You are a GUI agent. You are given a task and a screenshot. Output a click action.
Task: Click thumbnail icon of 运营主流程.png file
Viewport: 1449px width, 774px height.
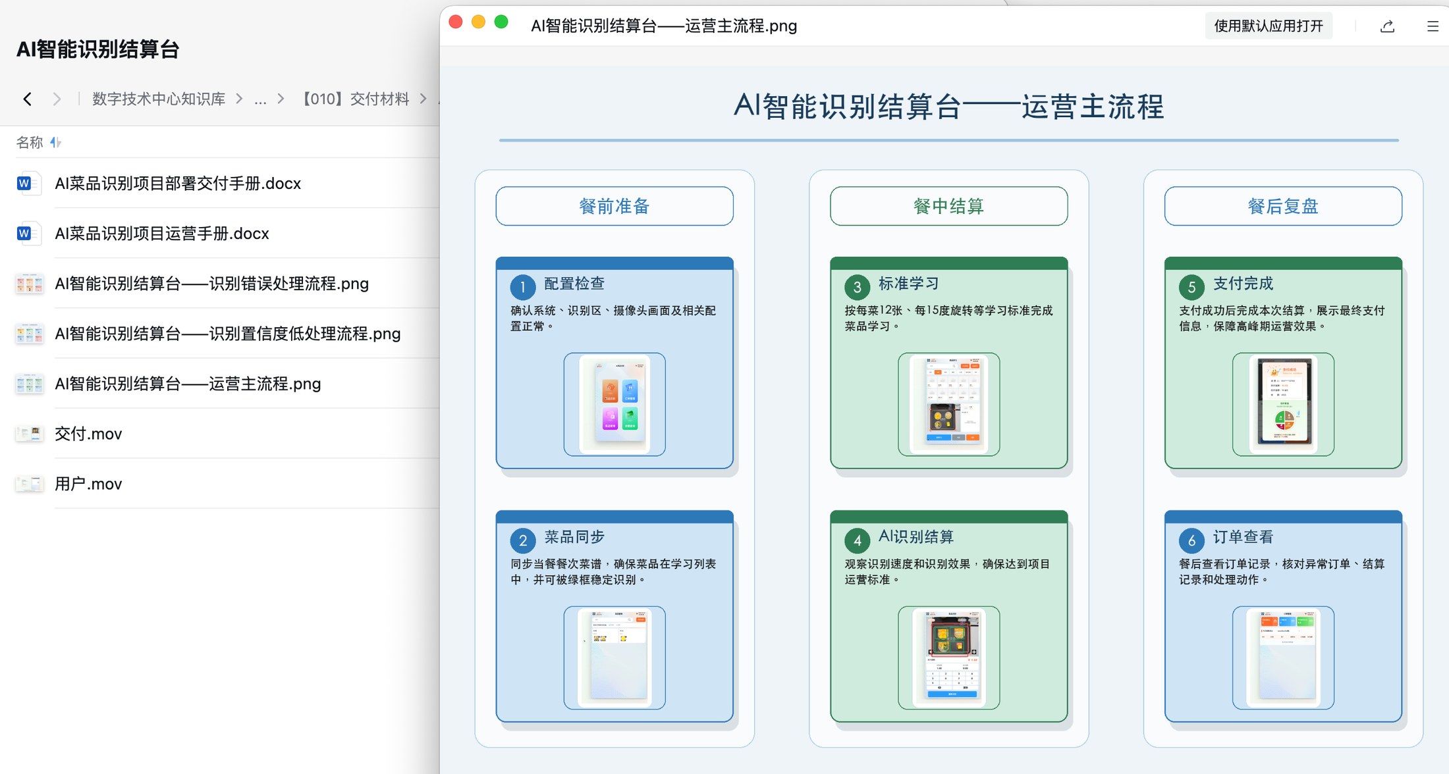point(29,384)
